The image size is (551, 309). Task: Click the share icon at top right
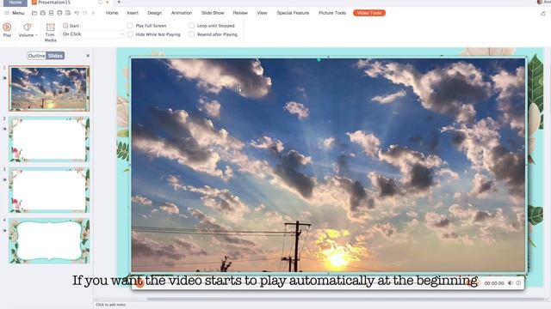pyautogui.click(x=543, y=14)
